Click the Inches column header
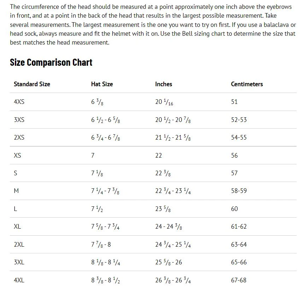304x294 pixels. click(x=163, y=84)
